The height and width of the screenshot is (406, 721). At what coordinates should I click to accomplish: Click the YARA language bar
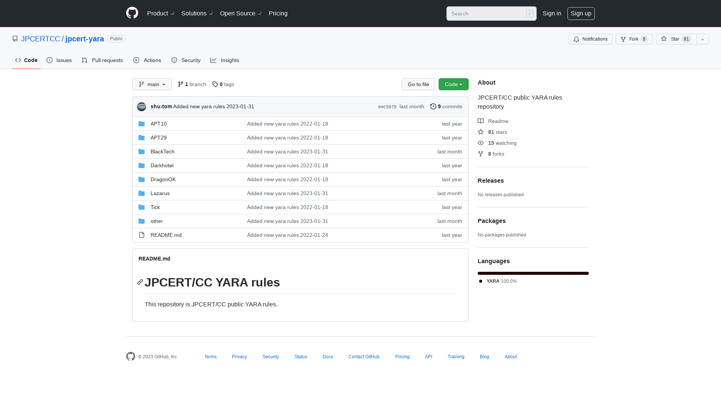(533, 273)
